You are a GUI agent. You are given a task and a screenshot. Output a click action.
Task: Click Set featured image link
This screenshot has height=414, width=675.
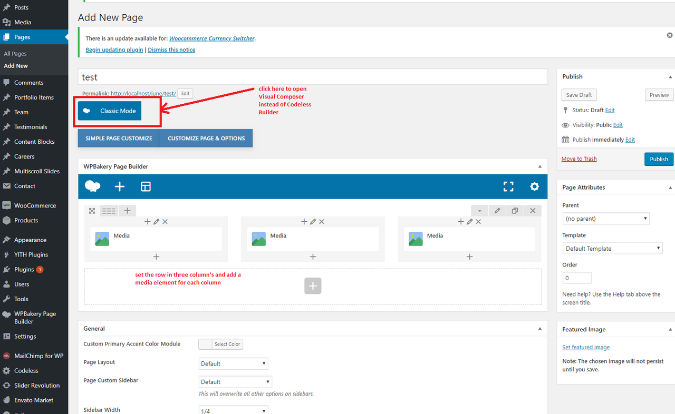click(x=586, y=347)
